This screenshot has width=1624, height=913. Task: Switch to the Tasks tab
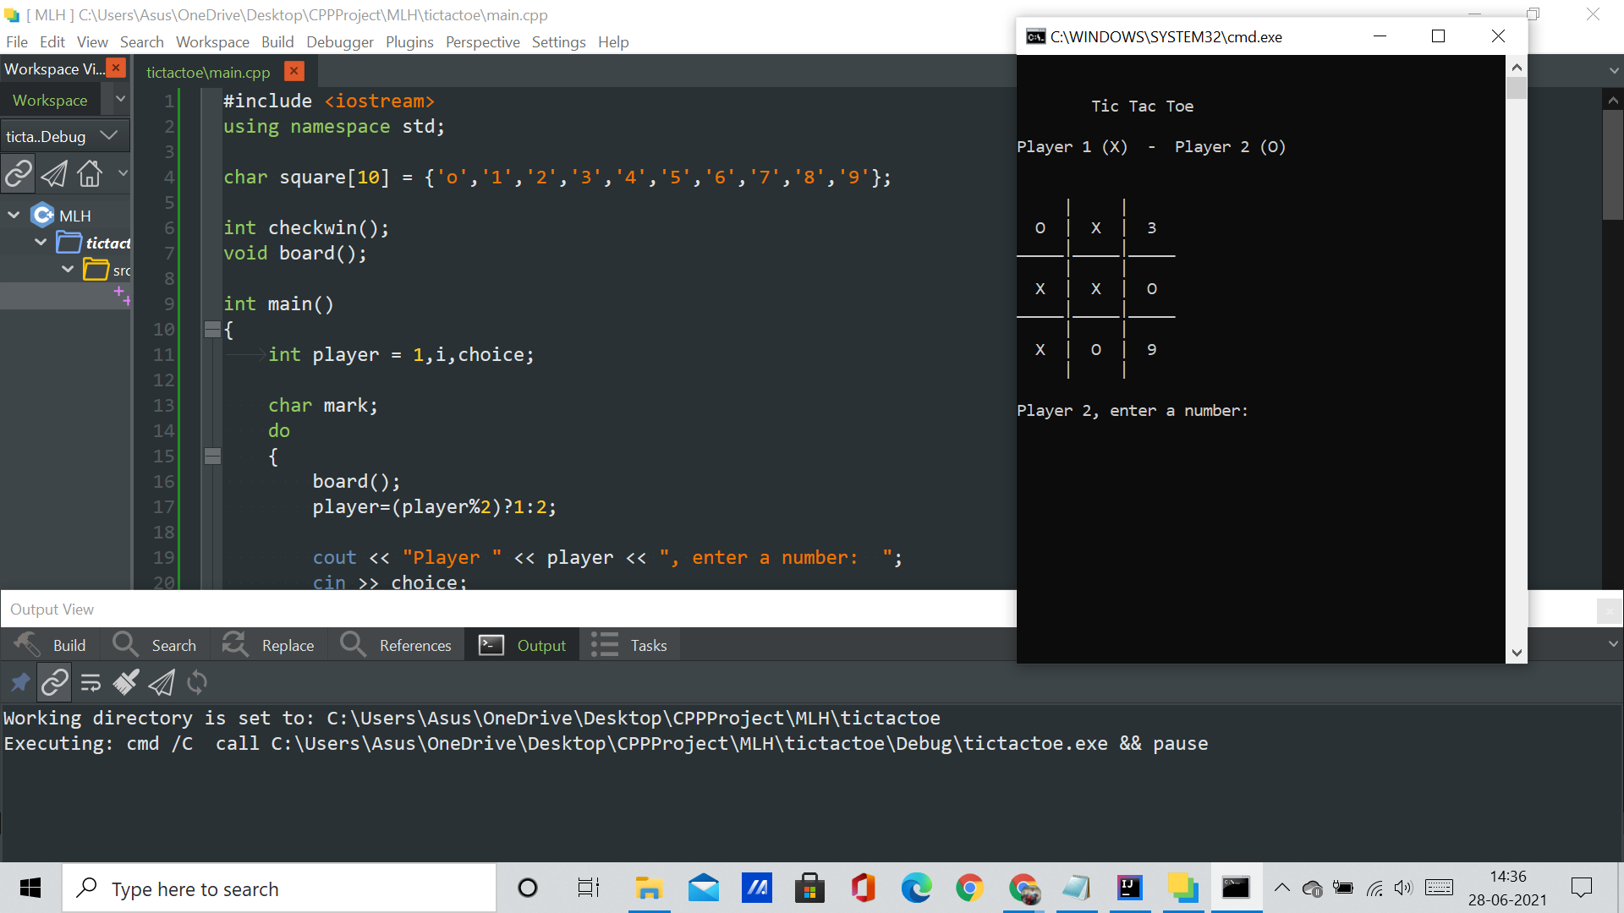[x=630, y=645]
